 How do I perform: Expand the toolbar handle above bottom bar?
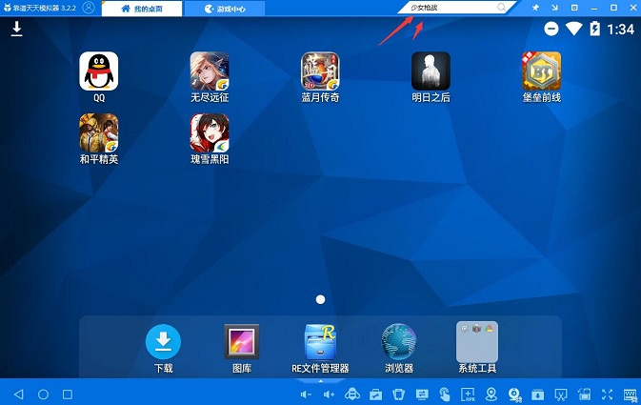pyautogui.click(x=320, y=381)
